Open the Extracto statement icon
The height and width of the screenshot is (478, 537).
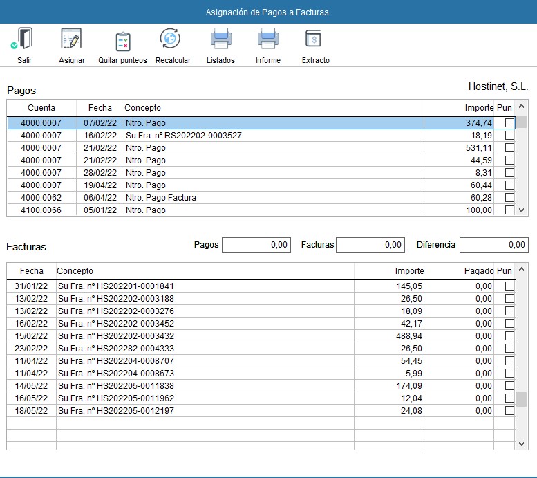click(x=315, y=39)
